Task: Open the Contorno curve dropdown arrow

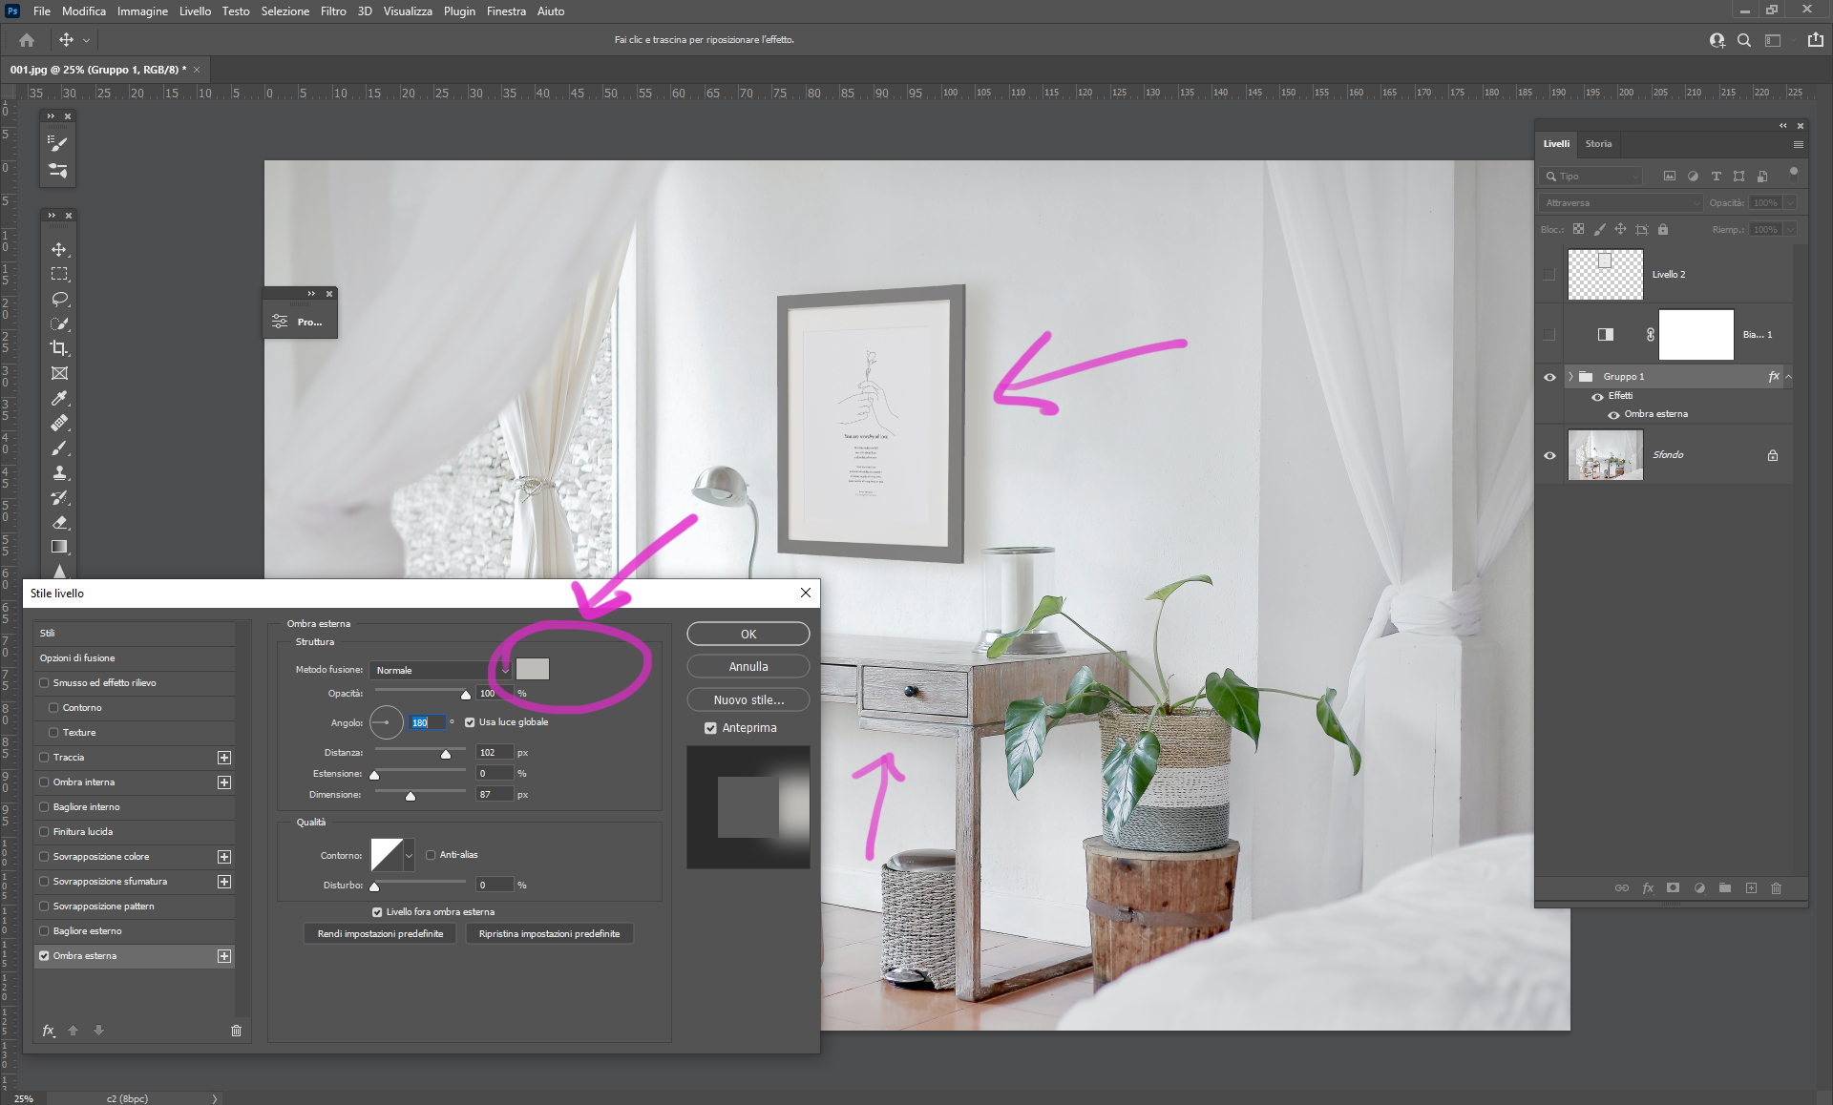Action: (x=409, y=855)
